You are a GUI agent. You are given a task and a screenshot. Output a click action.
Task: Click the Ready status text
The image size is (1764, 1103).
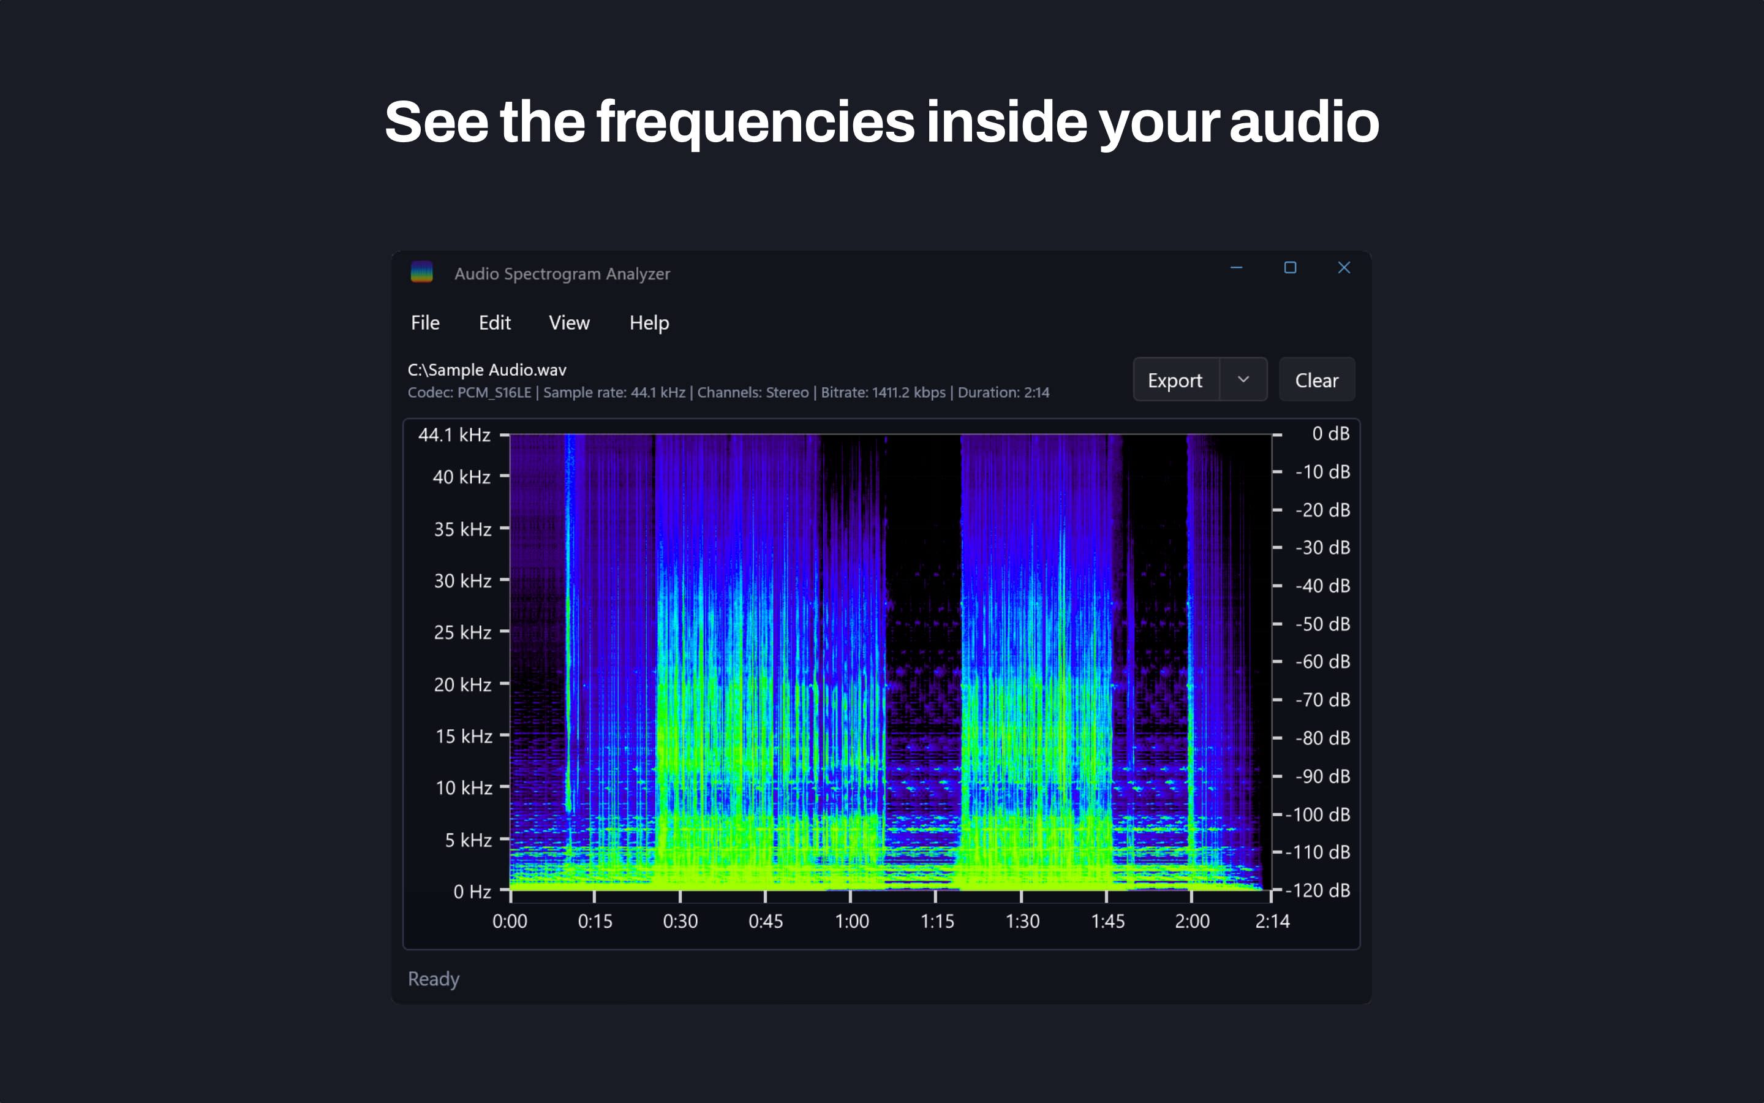click(x=434, y=979)
